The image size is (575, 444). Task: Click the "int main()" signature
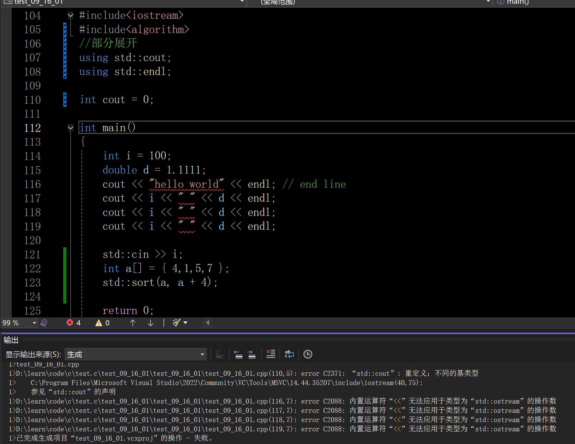(x=107, y=128)
